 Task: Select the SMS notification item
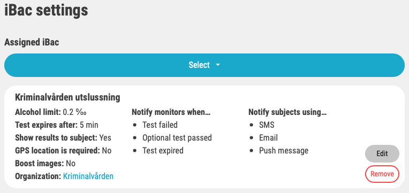coord(267,125)
